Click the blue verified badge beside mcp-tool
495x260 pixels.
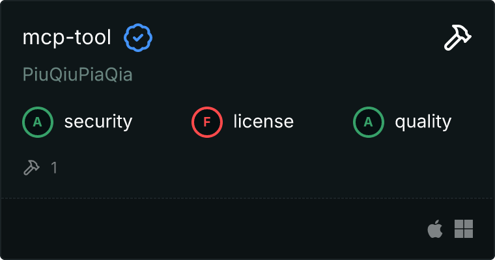[138, 39]
